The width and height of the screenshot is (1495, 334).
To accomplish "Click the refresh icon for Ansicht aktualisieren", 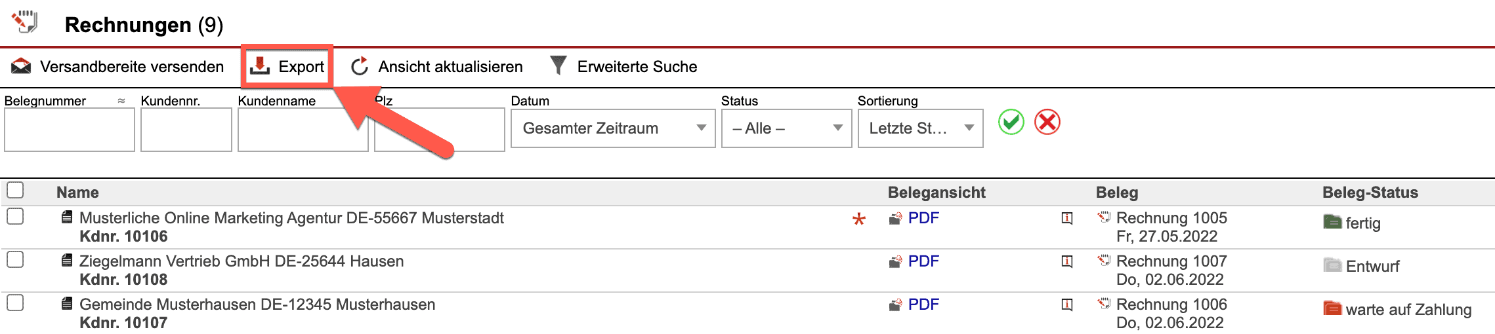I will [360, 66].
